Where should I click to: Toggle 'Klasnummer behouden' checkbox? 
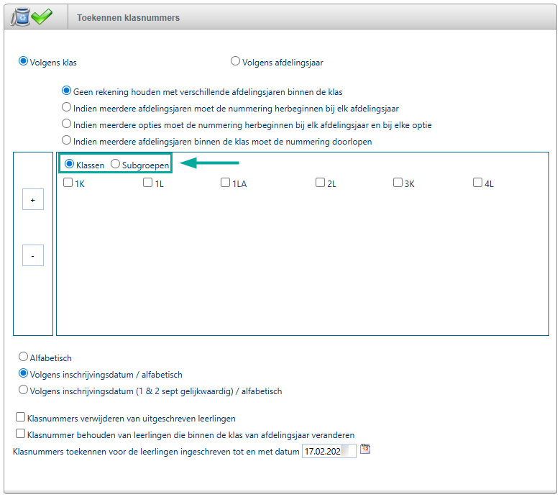point(20,434)
